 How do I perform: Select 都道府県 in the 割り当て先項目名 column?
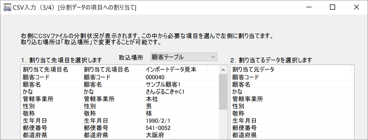point(35,135)
